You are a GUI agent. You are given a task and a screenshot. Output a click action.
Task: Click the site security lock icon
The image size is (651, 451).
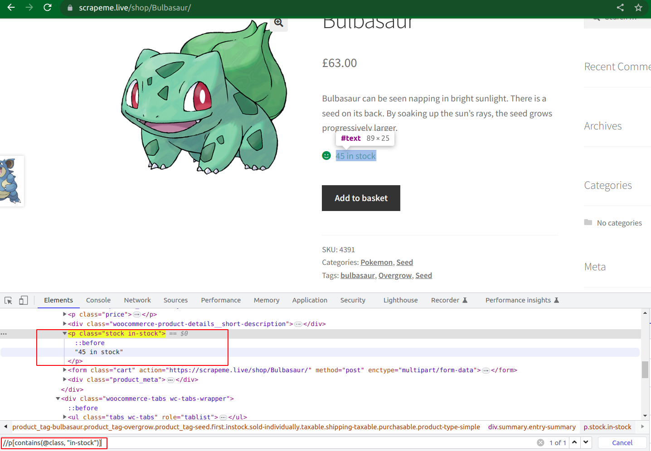[x=69, y=8]
